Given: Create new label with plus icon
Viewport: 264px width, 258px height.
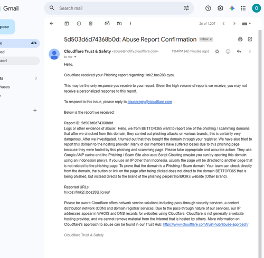Looking at the screenshot, I should click(35, 111).
